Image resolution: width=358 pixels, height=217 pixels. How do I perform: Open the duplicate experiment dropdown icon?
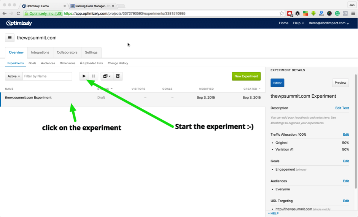107,76
